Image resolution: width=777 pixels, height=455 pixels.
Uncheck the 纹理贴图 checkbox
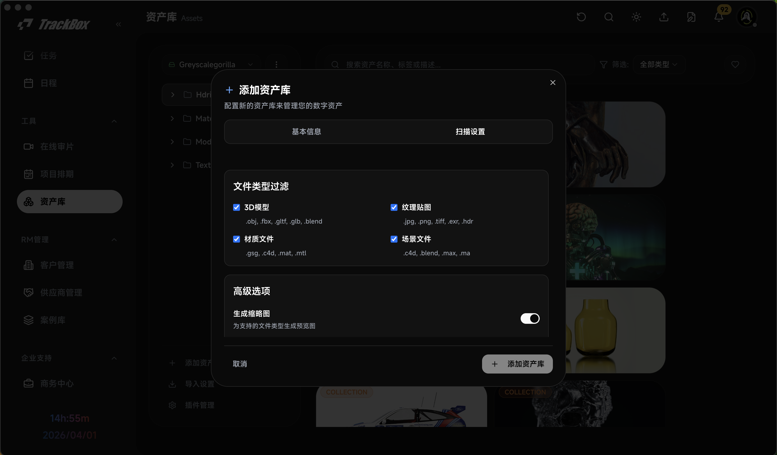[x=394, y=207]
